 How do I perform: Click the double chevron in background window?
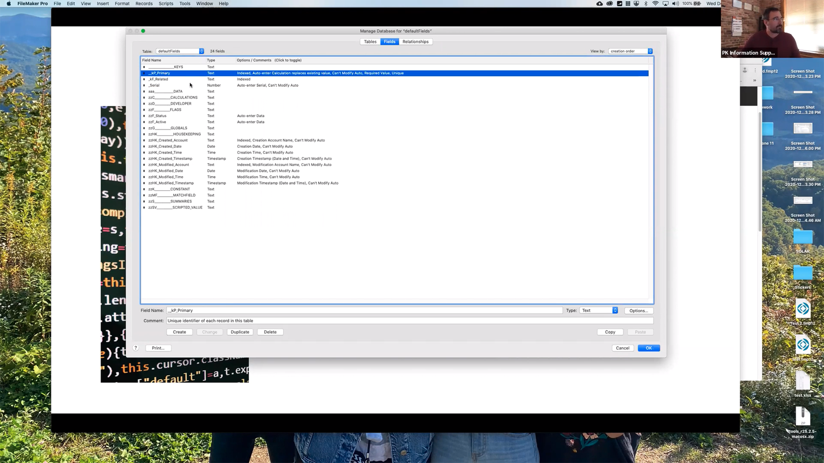tap(754, 80)
